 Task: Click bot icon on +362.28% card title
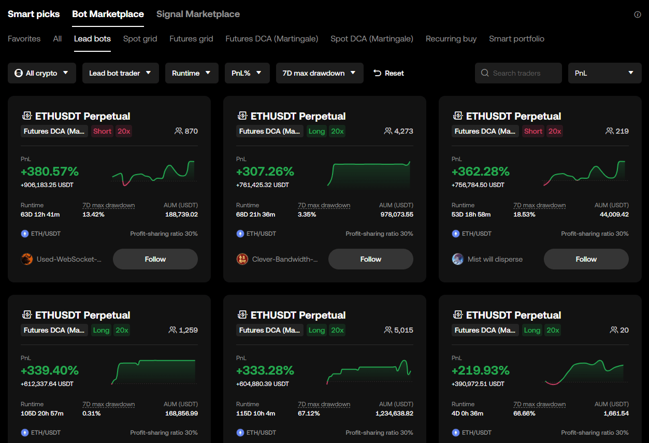pyautogui.click(x=457, y=116)
